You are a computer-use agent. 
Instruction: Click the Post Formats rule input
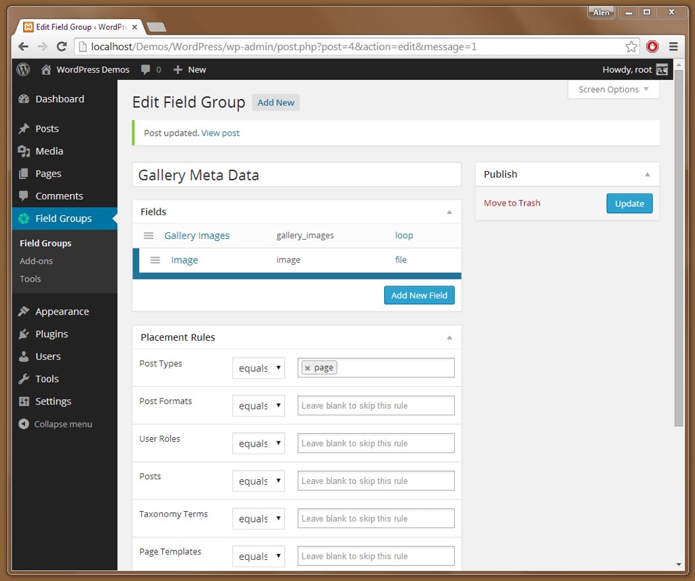[376, 405]
